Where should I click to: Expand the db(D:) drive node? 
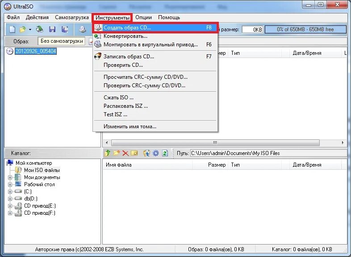click(10, 199)
